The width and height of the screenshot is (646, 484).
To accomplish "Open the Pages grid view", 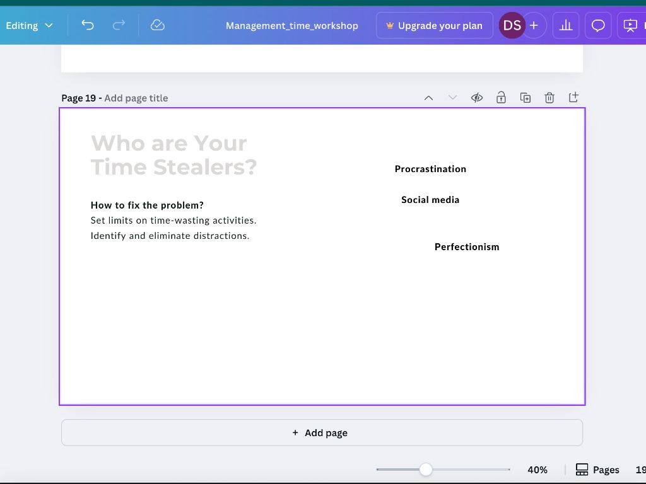I will click(597, 470).
